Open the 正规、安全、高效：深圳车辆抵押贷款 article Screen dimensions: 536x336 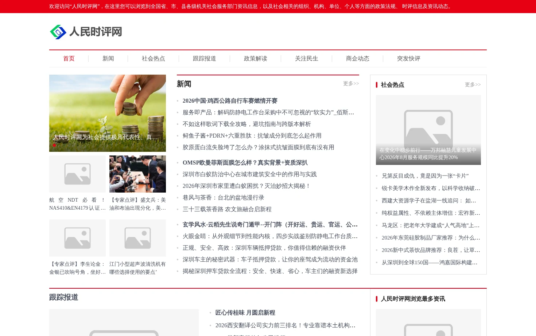coord(264,248)
